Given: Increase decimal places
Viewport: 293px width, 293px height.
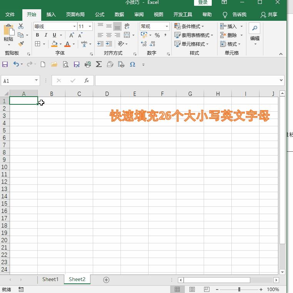Looking at the screenshot, I should (144, 44).
